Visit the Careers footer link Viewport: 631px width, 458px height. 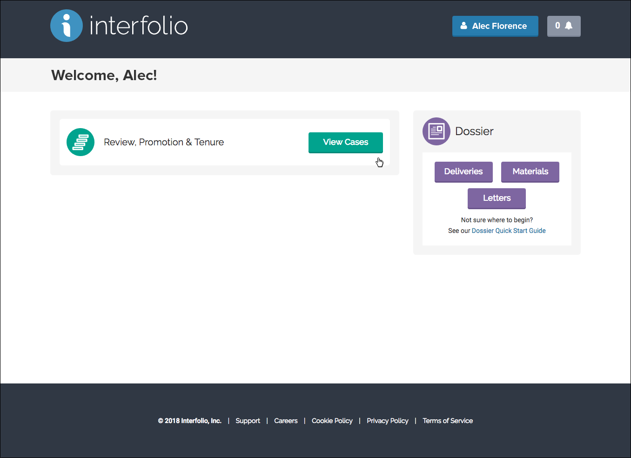pyautogui.click(x=286, y=421)
